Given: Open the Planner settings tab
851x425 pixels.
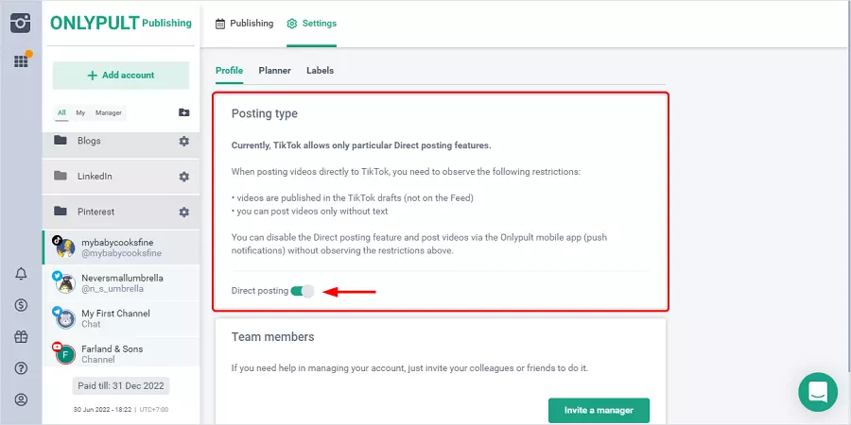Looking at the screenshot, I should 274,71.
